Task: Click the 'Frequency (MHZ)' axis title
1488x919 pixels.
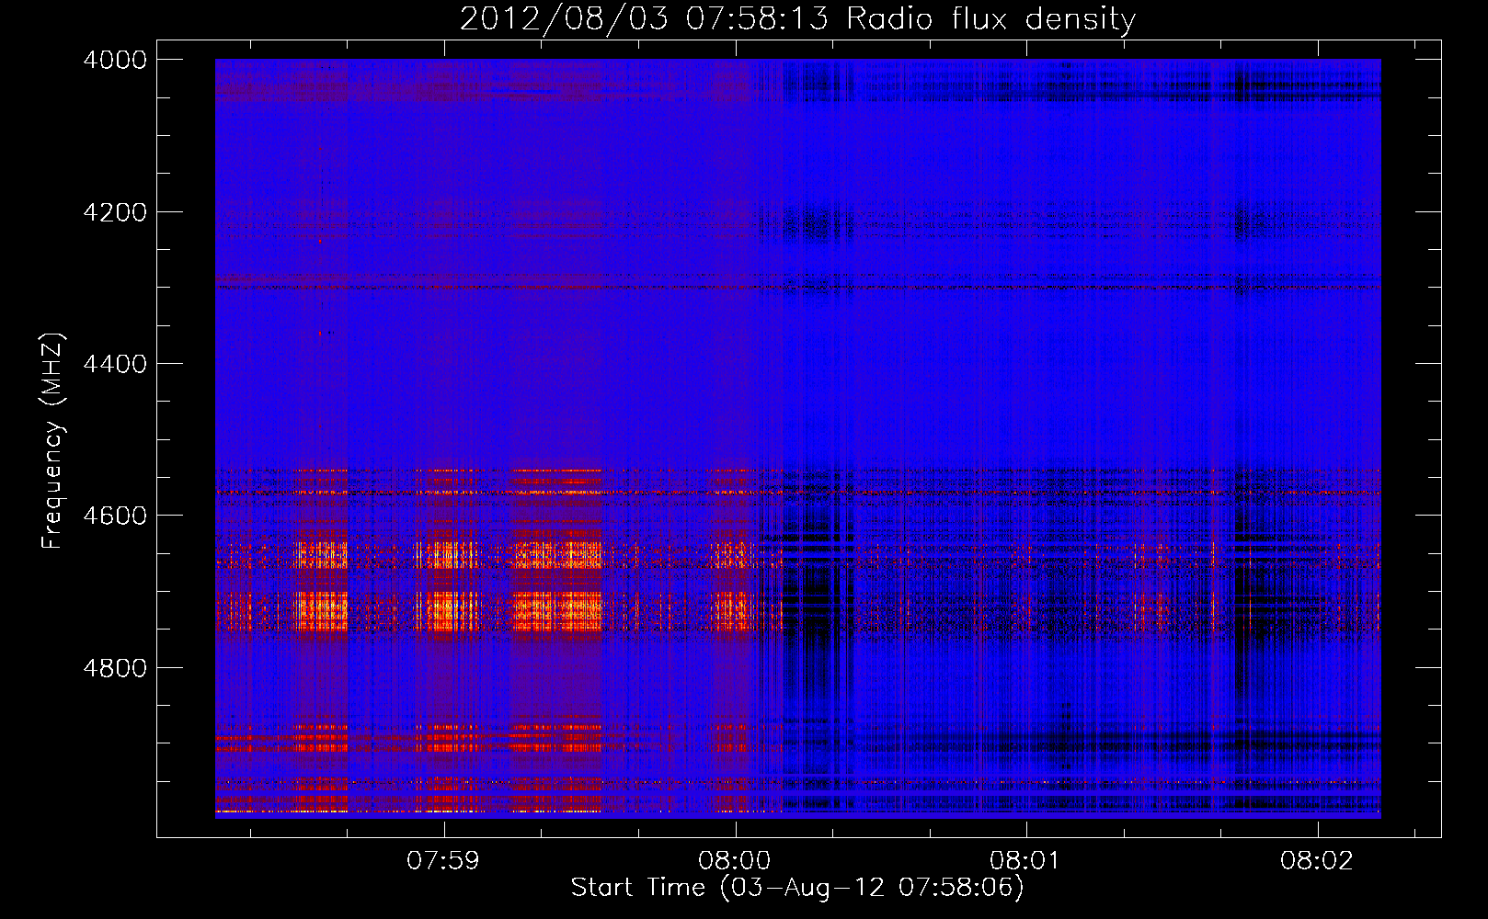Action: pyautogui.click(x=53, y=441)
